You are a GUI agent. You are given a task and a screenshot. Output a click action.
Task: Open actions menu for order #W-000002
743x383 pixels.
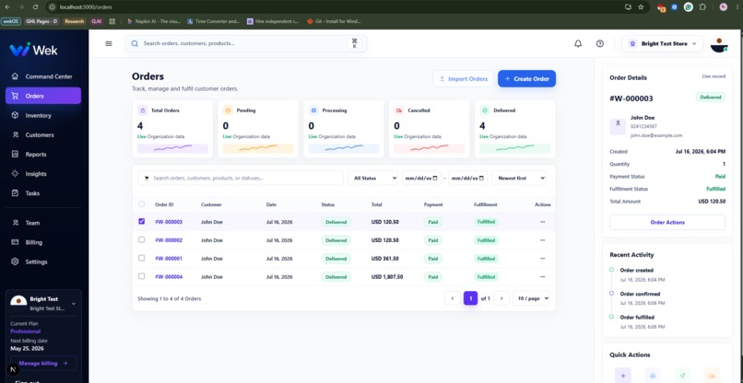(x=543, y=240)
